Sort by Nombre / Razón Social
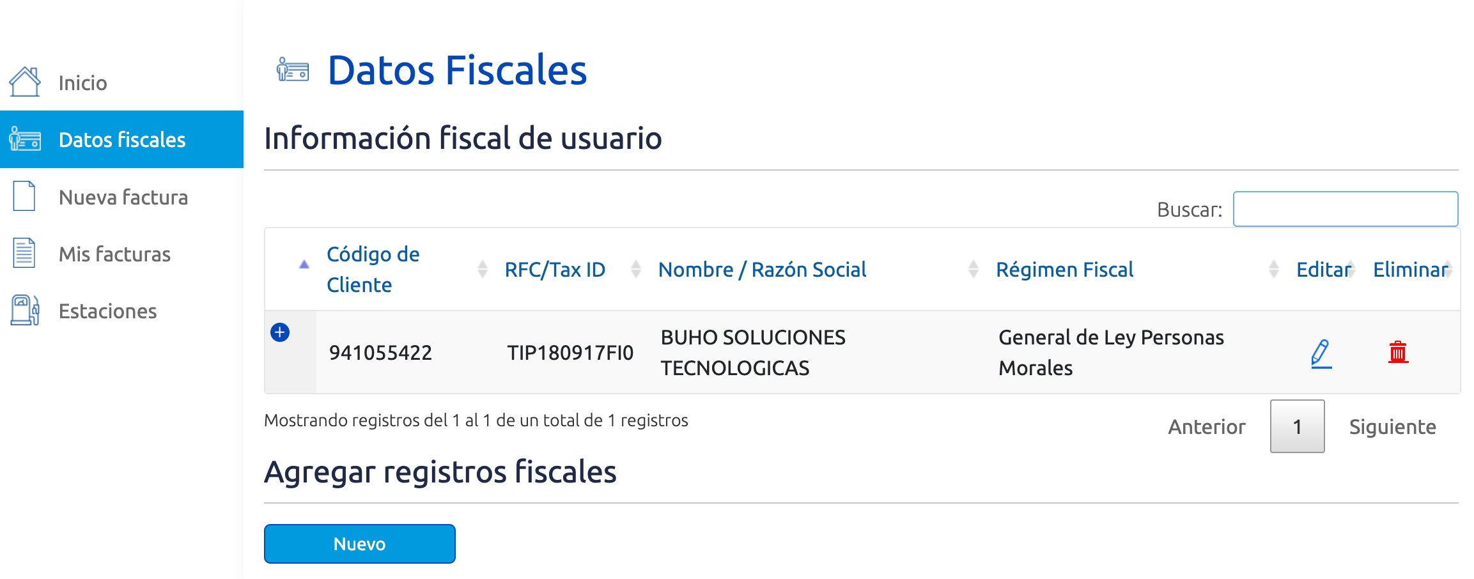 pyautogui.click(x=974, y=269)
